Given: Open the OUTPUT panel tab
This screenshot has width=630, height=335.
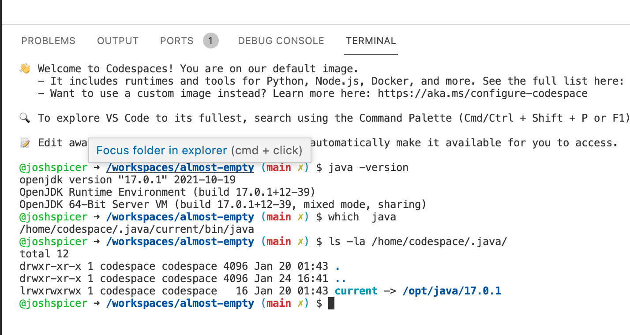Looking at the screenshot, I should 118,41.
